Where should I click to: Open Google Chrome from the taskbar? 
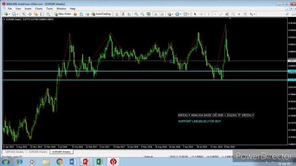click(60, 162)
